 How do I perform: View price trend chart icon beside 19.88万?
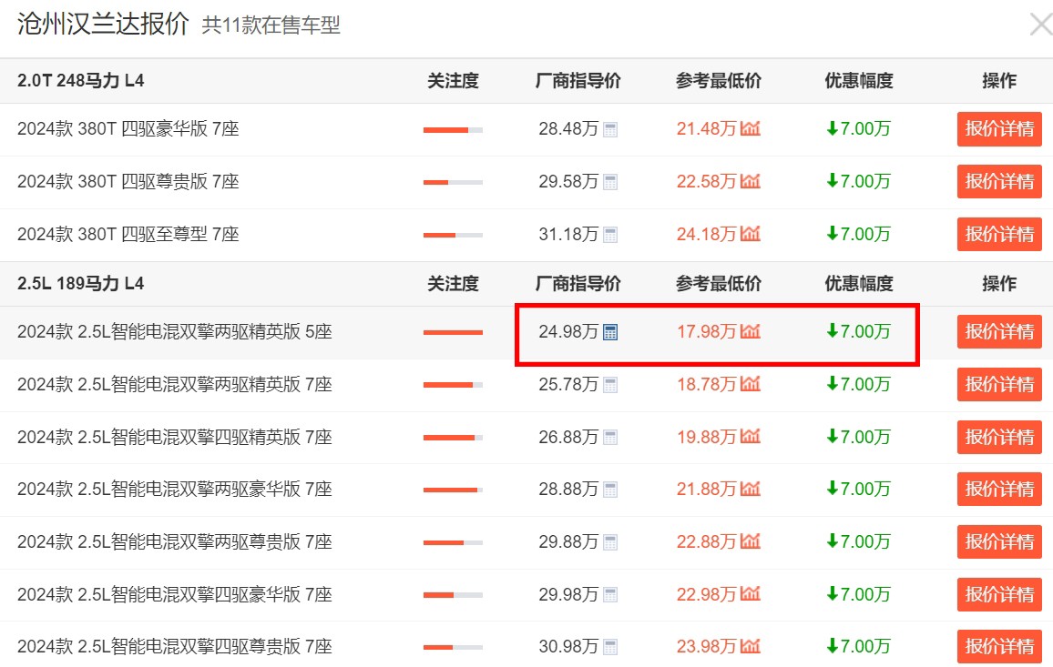tap(751, 437)
